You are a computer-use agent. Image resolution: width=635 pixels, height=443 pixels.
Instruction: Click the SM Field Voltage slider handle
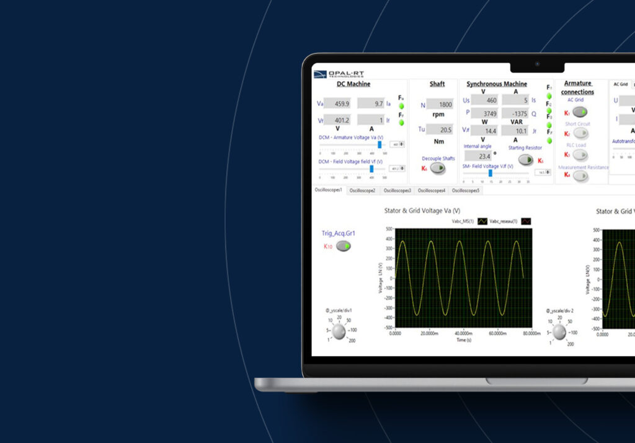pyautogui.click(x=491, y=173)
